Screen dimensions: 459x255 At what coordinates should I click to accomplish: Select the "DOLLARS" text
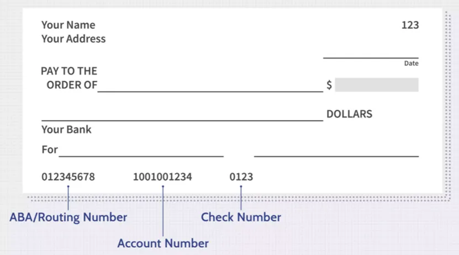click(x=349, y=114)
